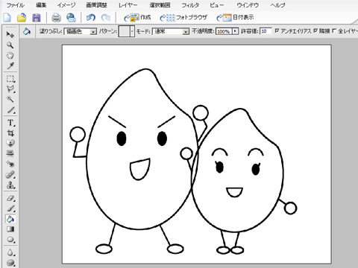Viewport: 358px width, 268px height.
Task: Click the 作成 button
Action: (x=137, y=17)
